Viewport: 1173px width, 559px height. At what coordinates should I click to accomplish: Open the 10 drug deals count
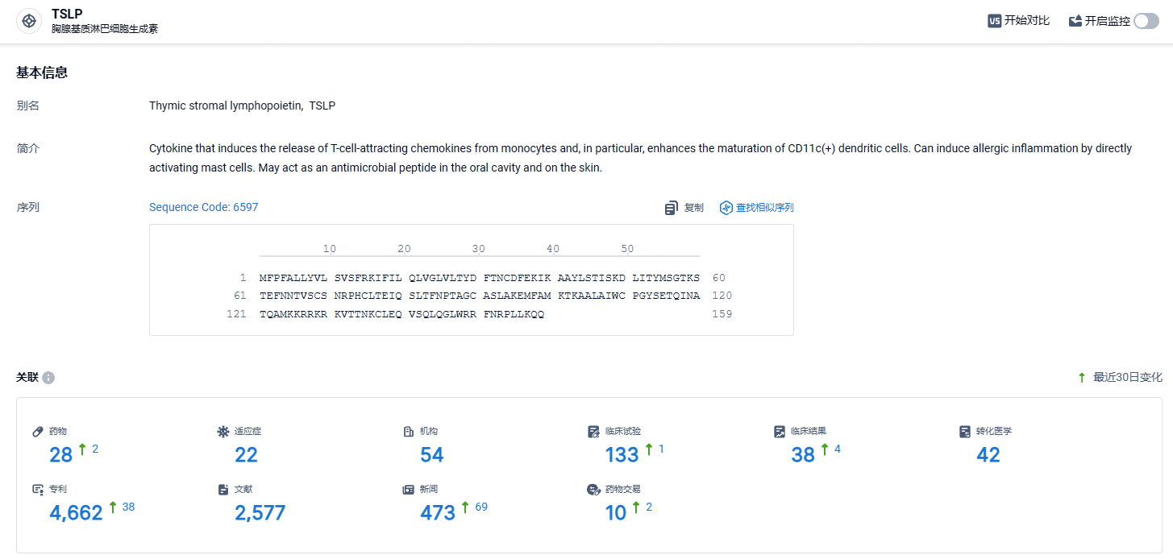616,513
